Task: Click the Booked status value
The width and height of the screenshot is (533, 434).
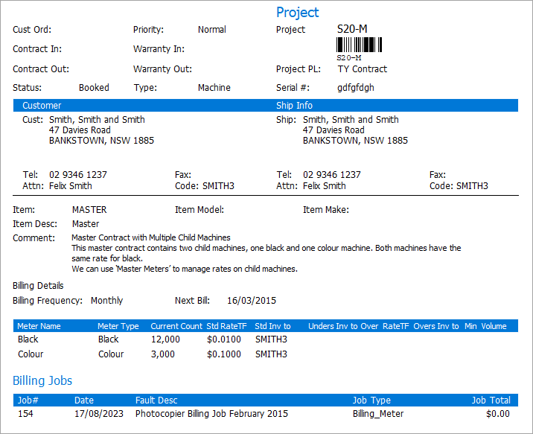Action: point(94,88)
